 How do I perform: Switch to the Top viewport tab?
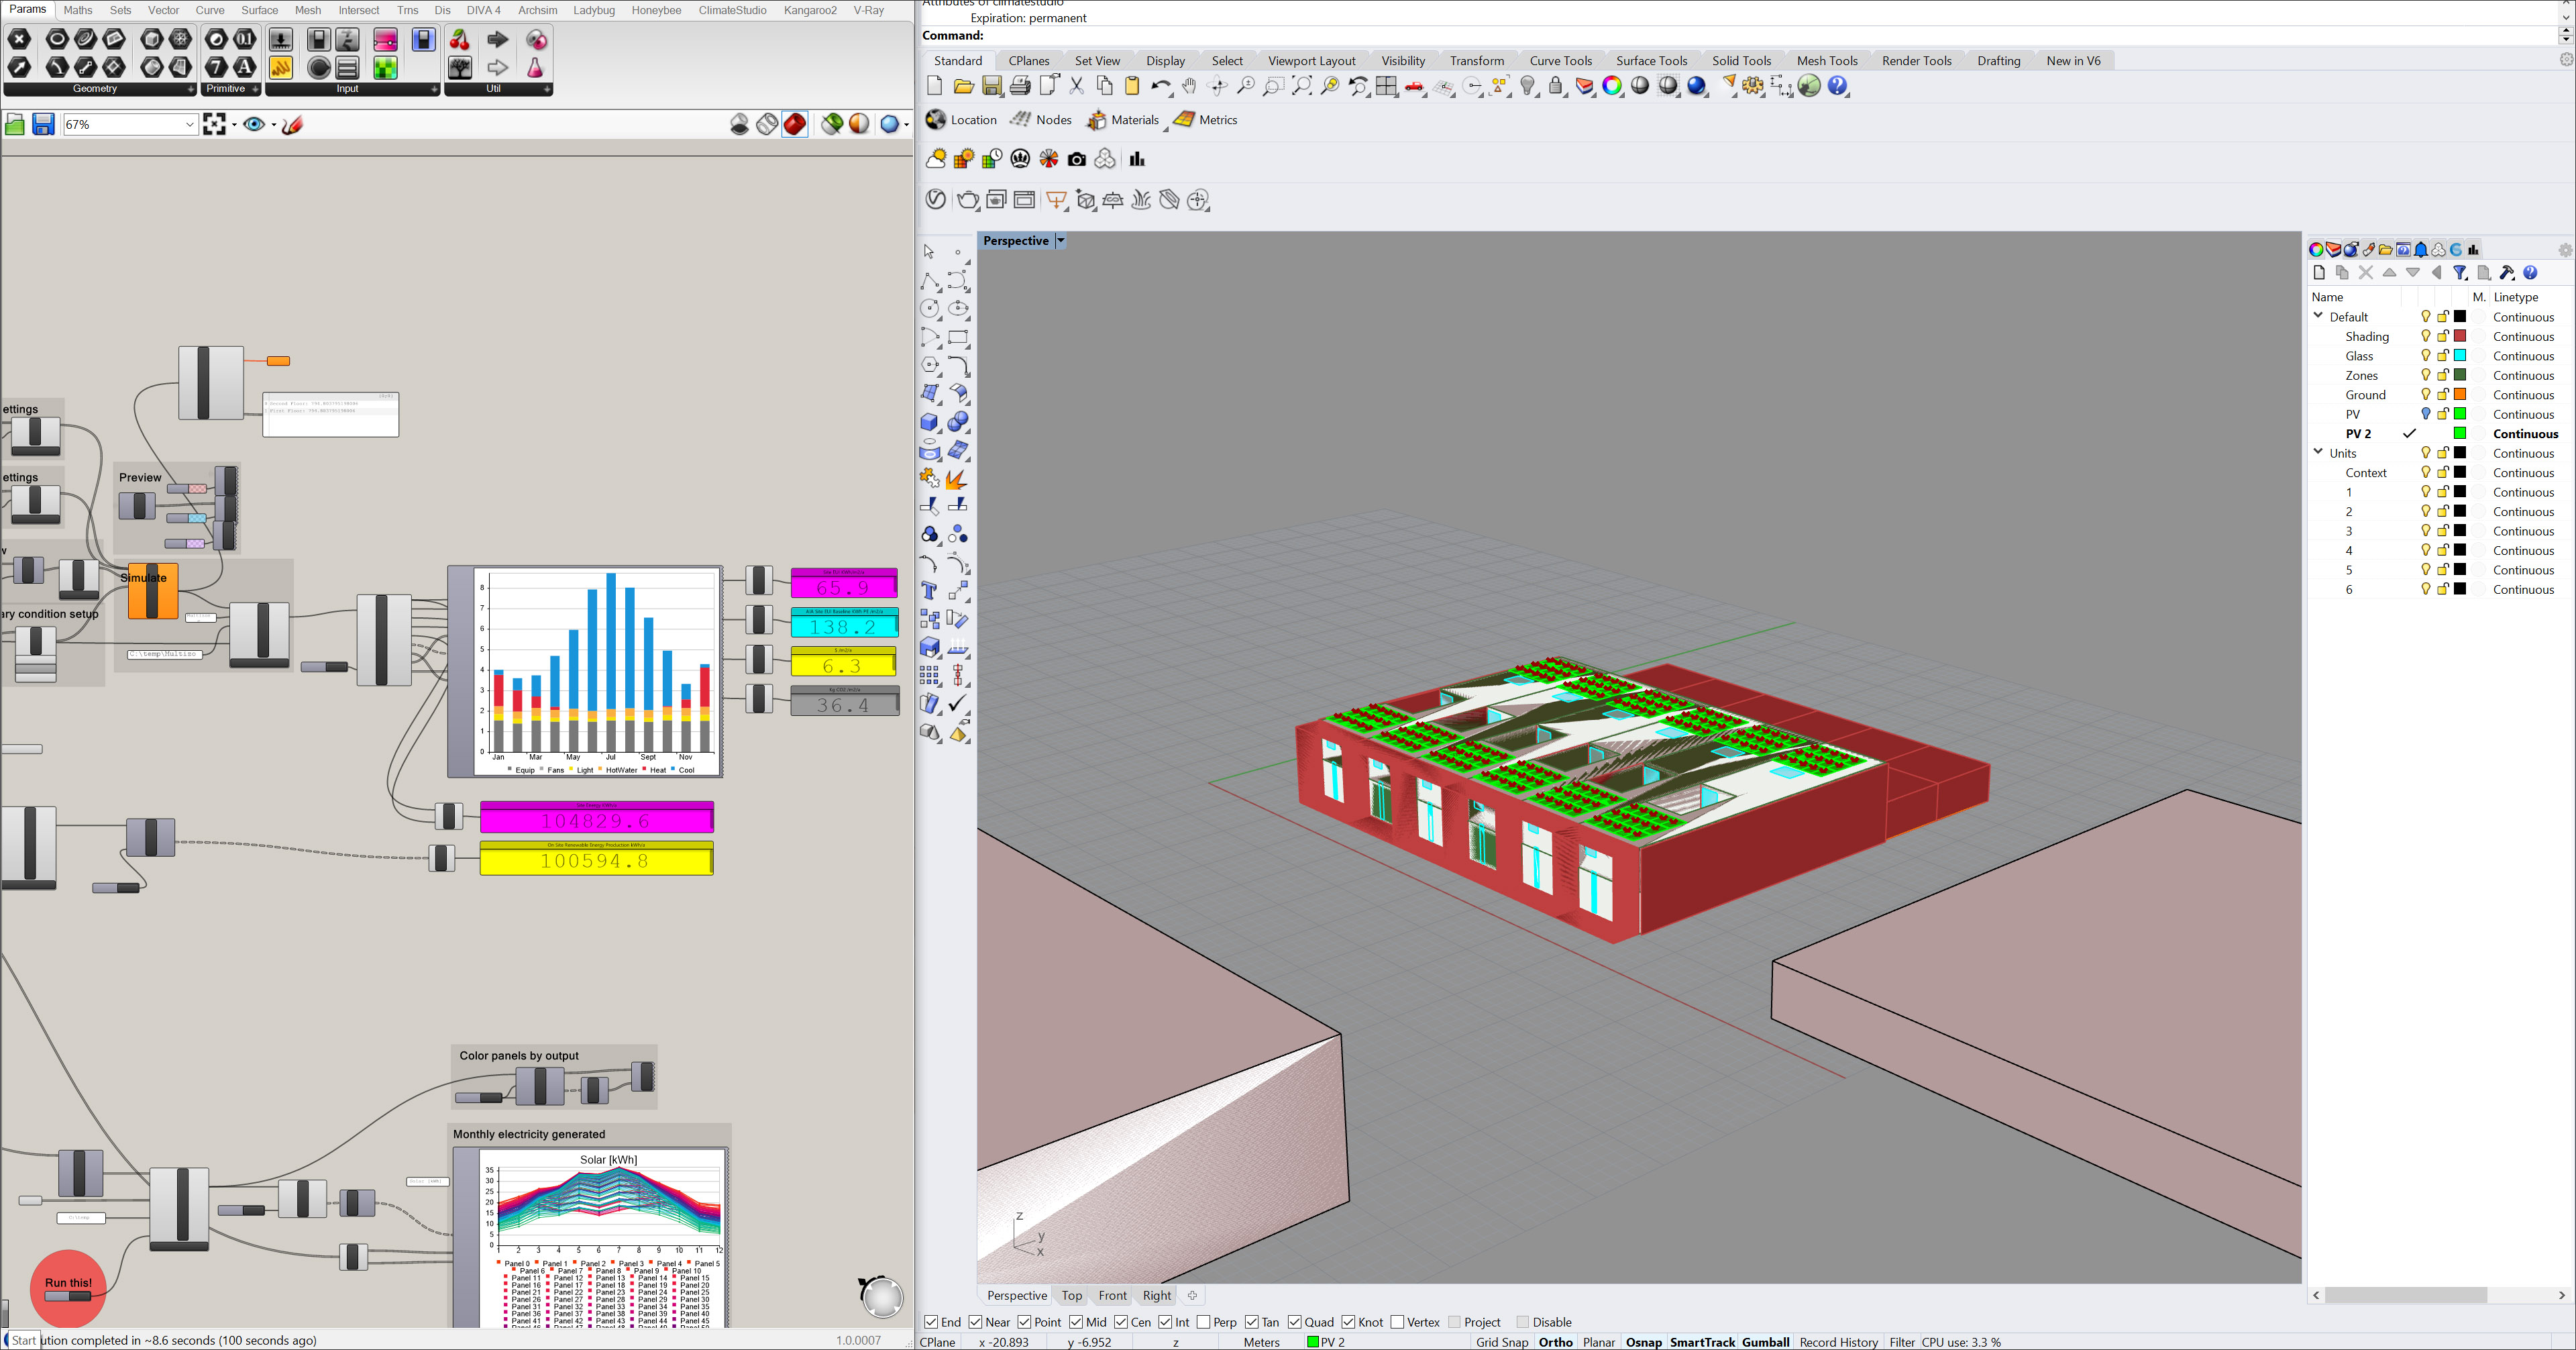[1071, 1295]
